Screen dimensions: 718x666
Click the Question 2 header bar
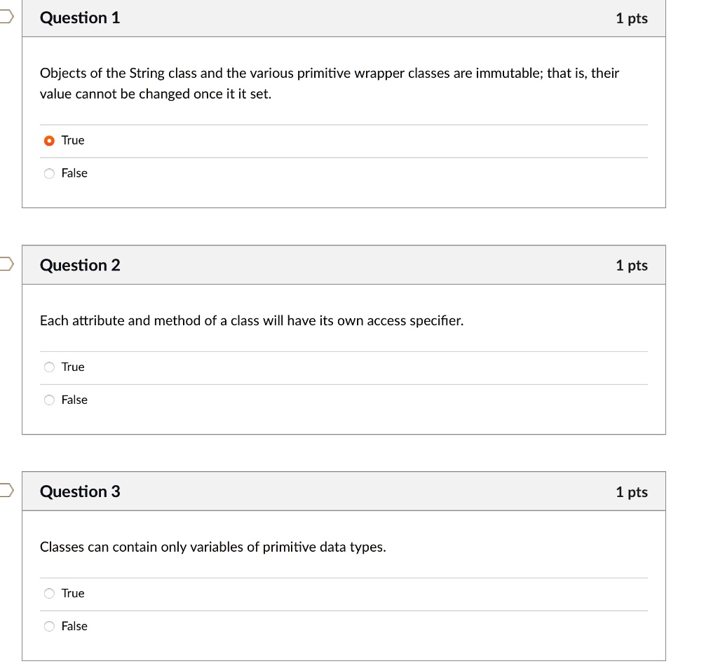coord(344,265)
